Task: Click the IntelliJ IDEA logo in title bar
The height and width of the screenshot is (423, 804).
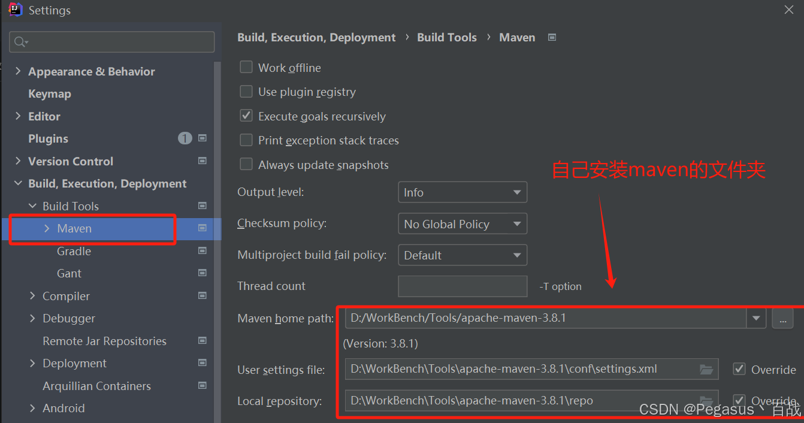Action: (x=15, y=10)
